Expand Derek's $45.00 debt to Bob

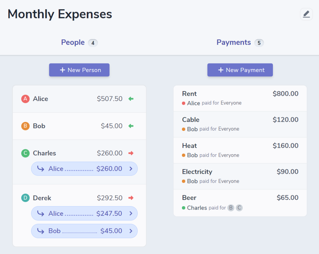click(84, 231)
